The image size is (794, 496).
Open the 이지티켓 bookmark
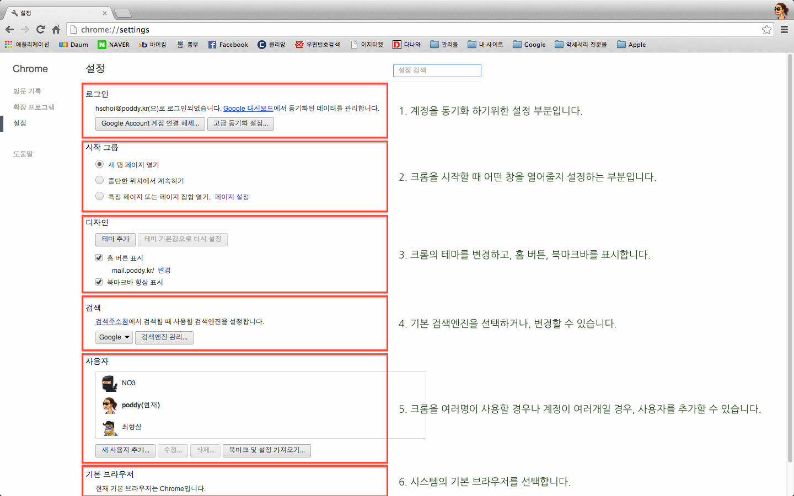367,45
